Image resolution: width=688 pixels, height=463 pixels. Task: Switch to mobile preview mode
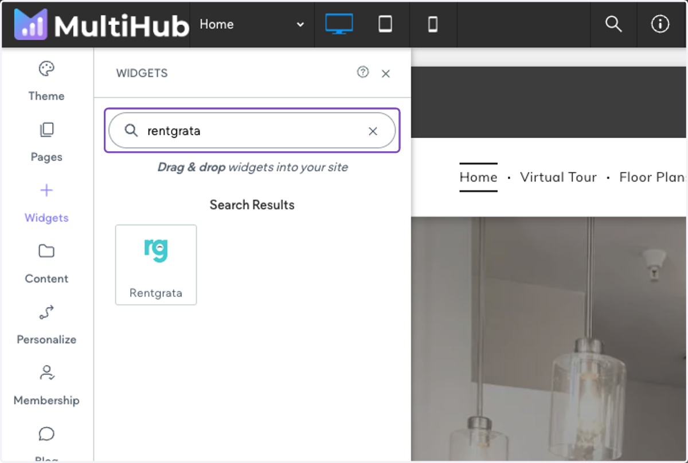433,24
